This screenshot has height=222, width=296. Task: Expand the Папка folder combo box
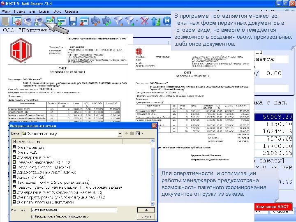[120, 134]
